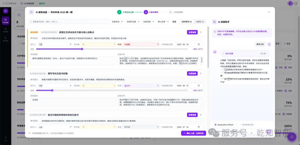The width and height of the screenshot is (300, 145).
Task: Click the 修改变更 tag on first item
Action: [x=34, y=32]
